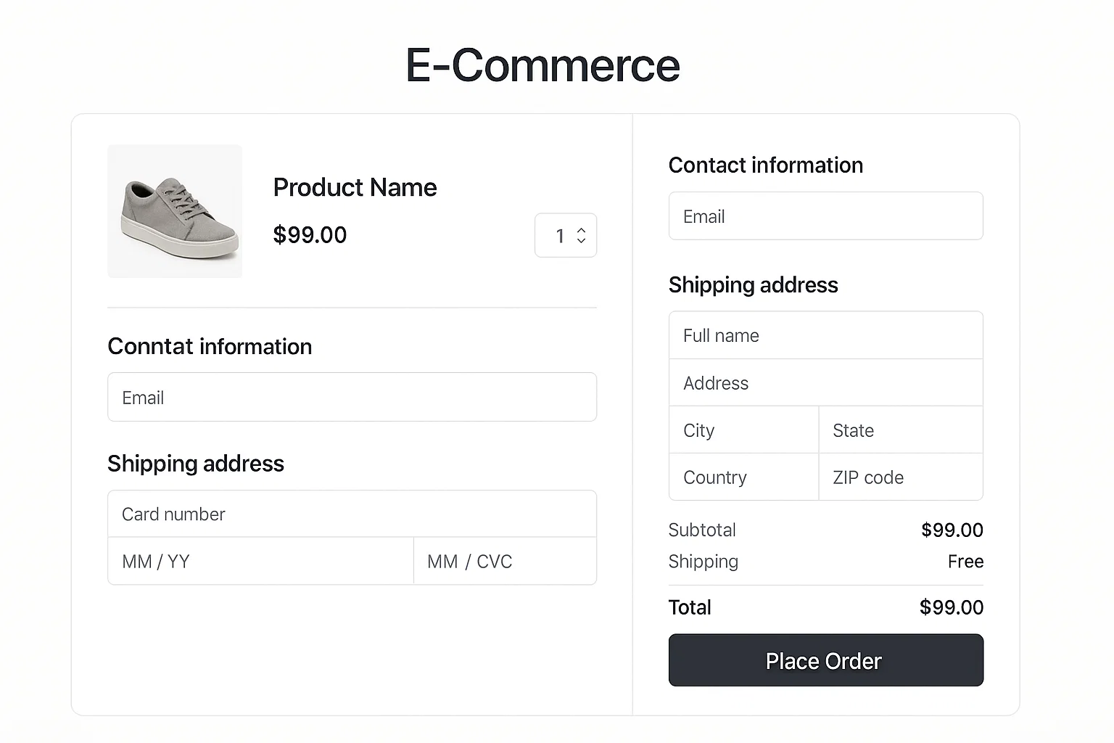Click the Email field in the left panel
Screen dimensions: 1114x743
[x=352, y=397]
